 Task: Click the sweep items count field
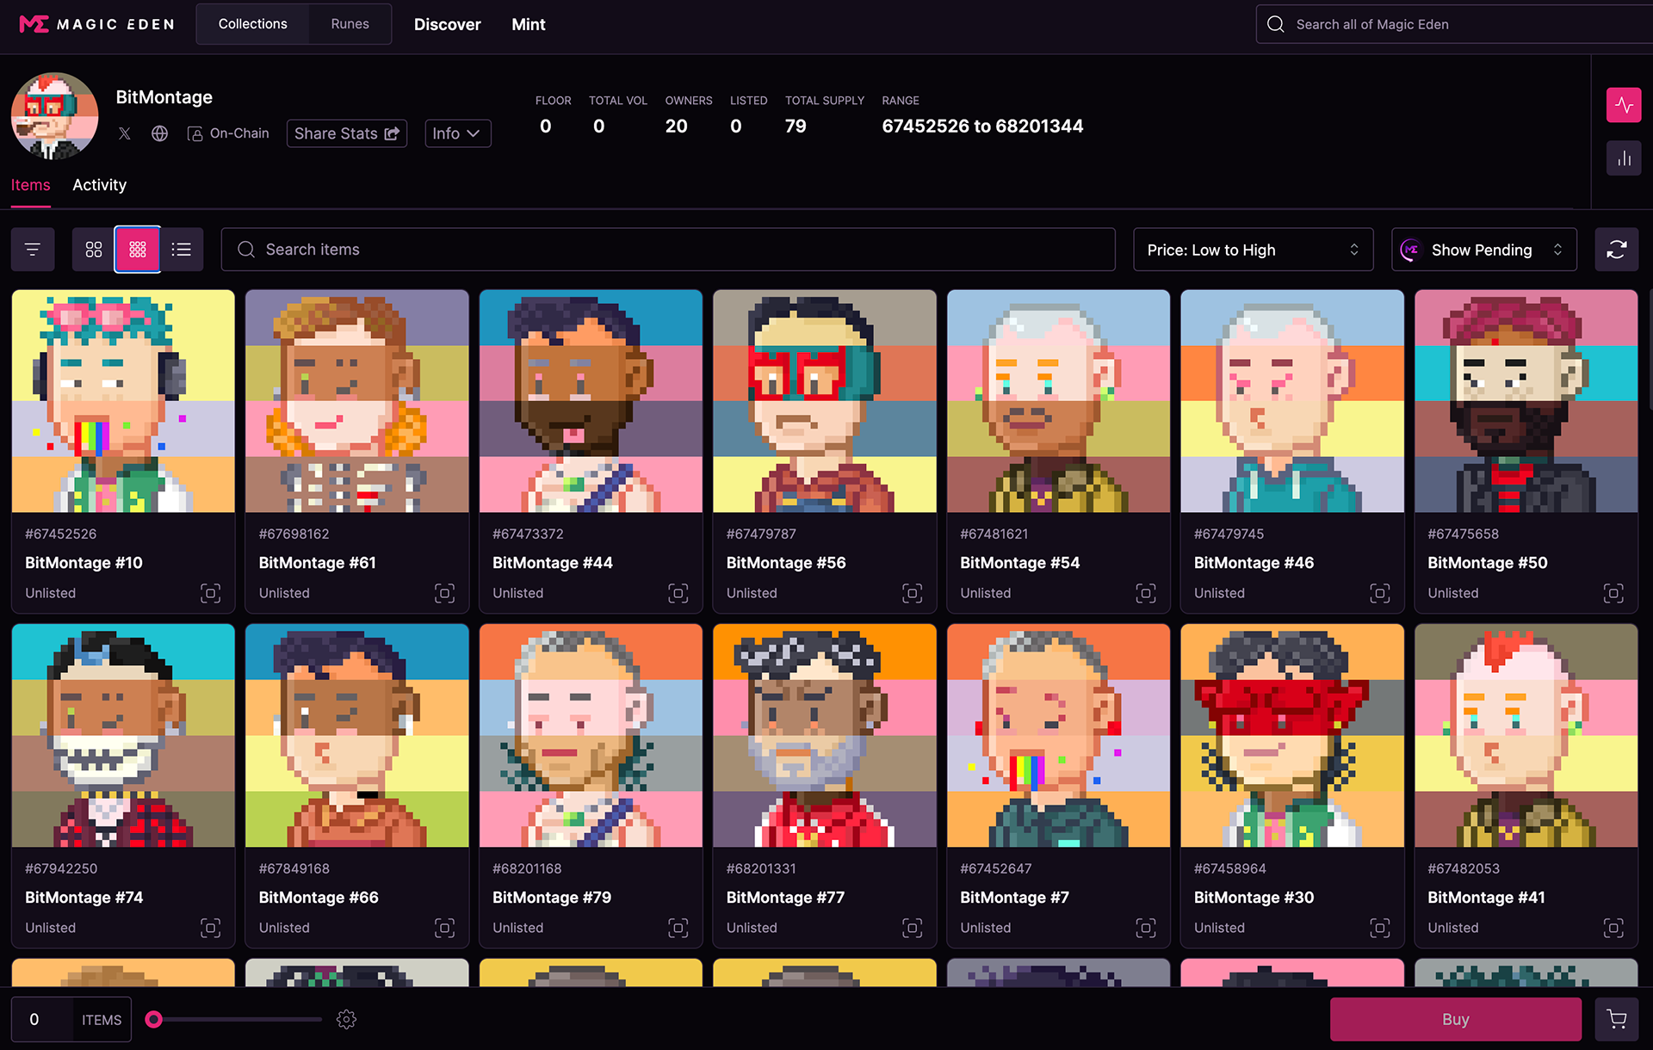pyautogui.click(x=41, y=1019)
